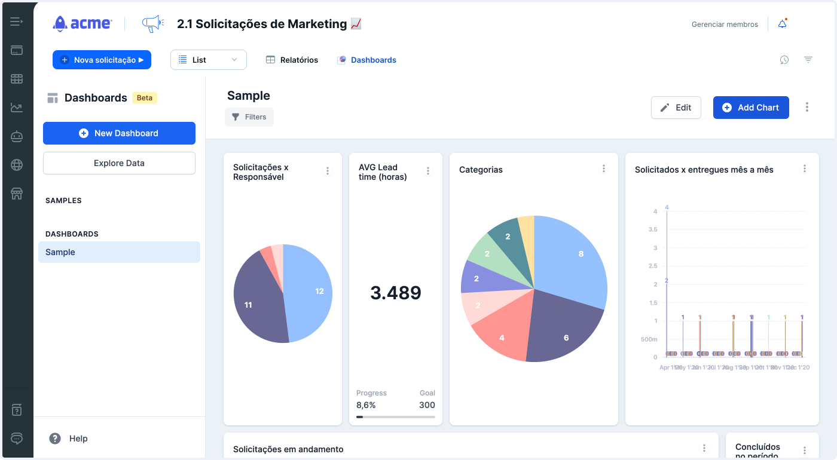Open the List view dropdown
The width and height of the screenshot is (837, 460).
tap(209, 60)
